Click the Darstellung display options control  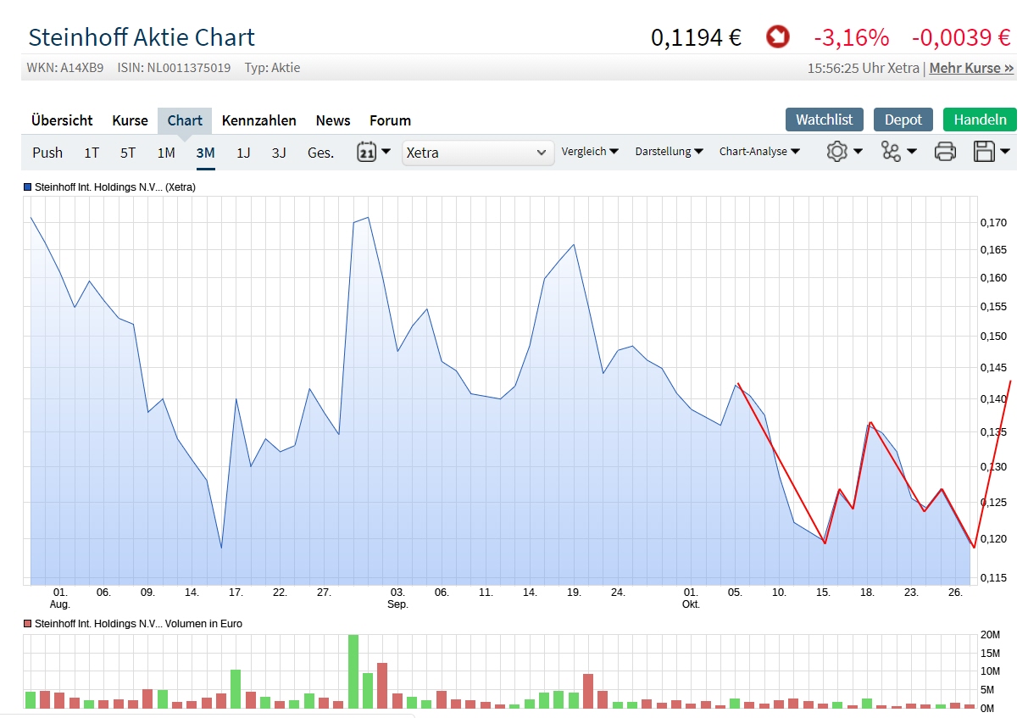(669, 151)
